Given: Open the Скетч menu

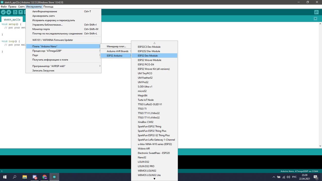Looking at the screenshot, I should 21,7.
